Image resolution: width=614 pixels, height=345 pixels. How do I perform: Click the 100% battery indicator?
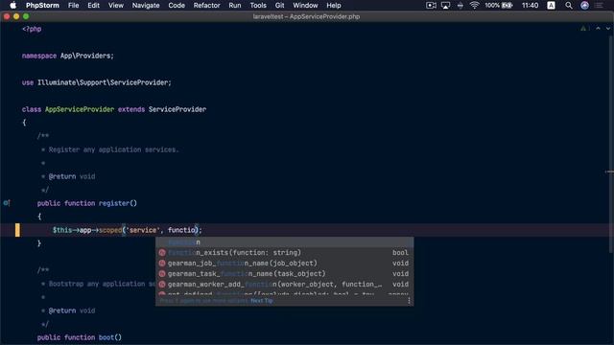pyautogui.click(x=498, y=6)
